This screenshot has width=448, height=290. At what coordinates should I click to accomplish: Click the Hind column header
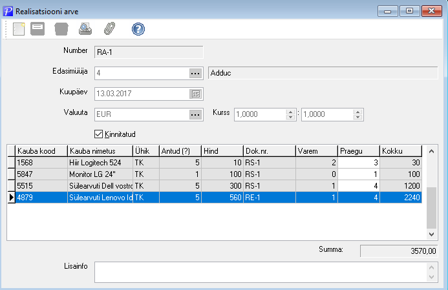click(222, 151)
